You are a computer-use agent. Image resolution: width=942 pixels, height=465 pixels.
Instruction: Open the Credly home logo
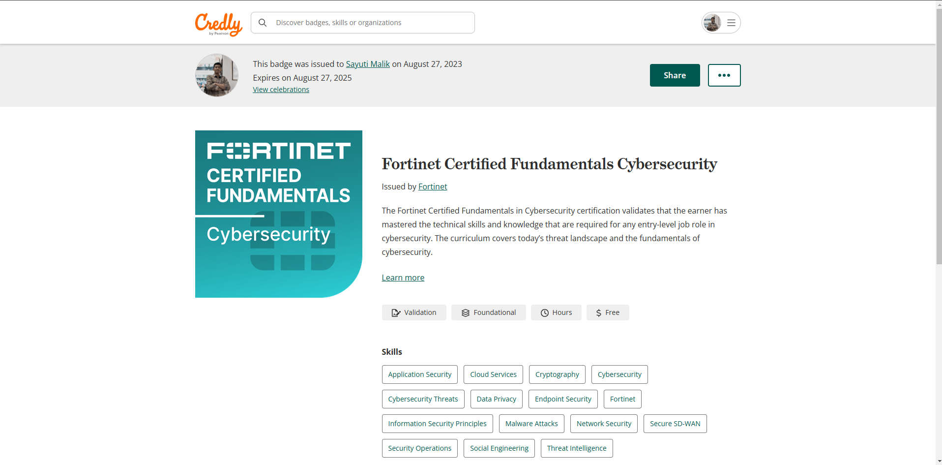pos(219,24)
